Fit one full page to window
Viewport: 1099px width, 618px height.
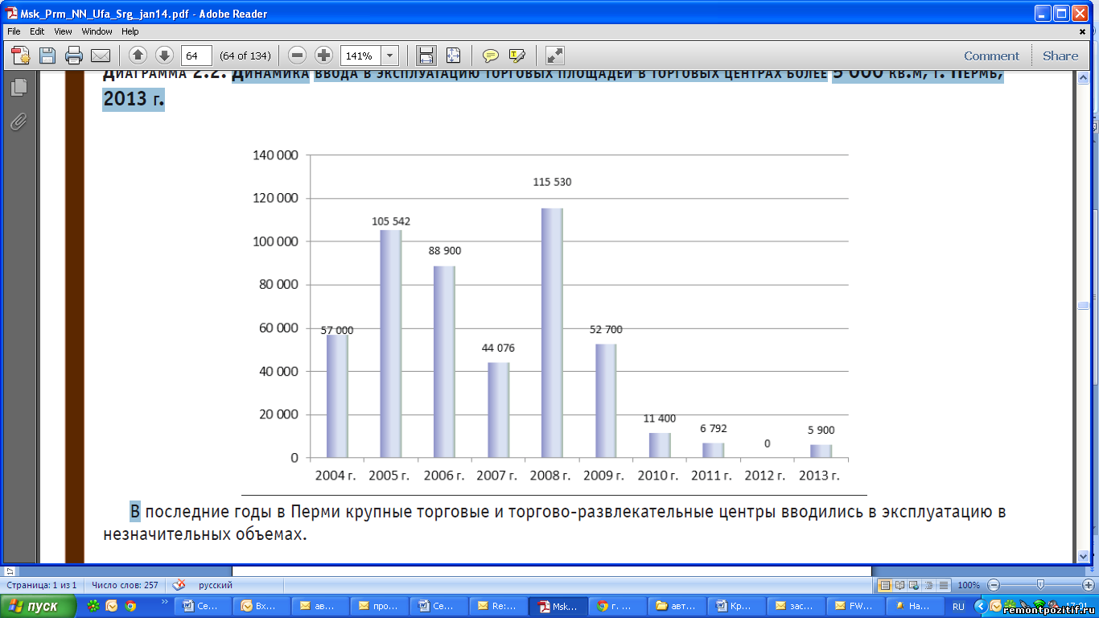tap(453, 56)
